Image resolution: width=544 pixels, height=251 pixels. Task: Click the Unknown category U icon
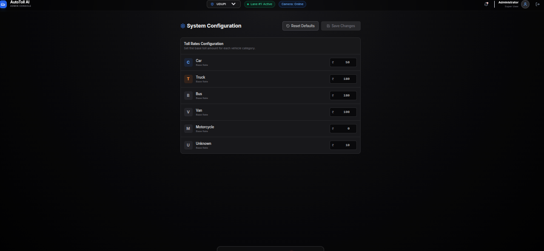[188, 145]
